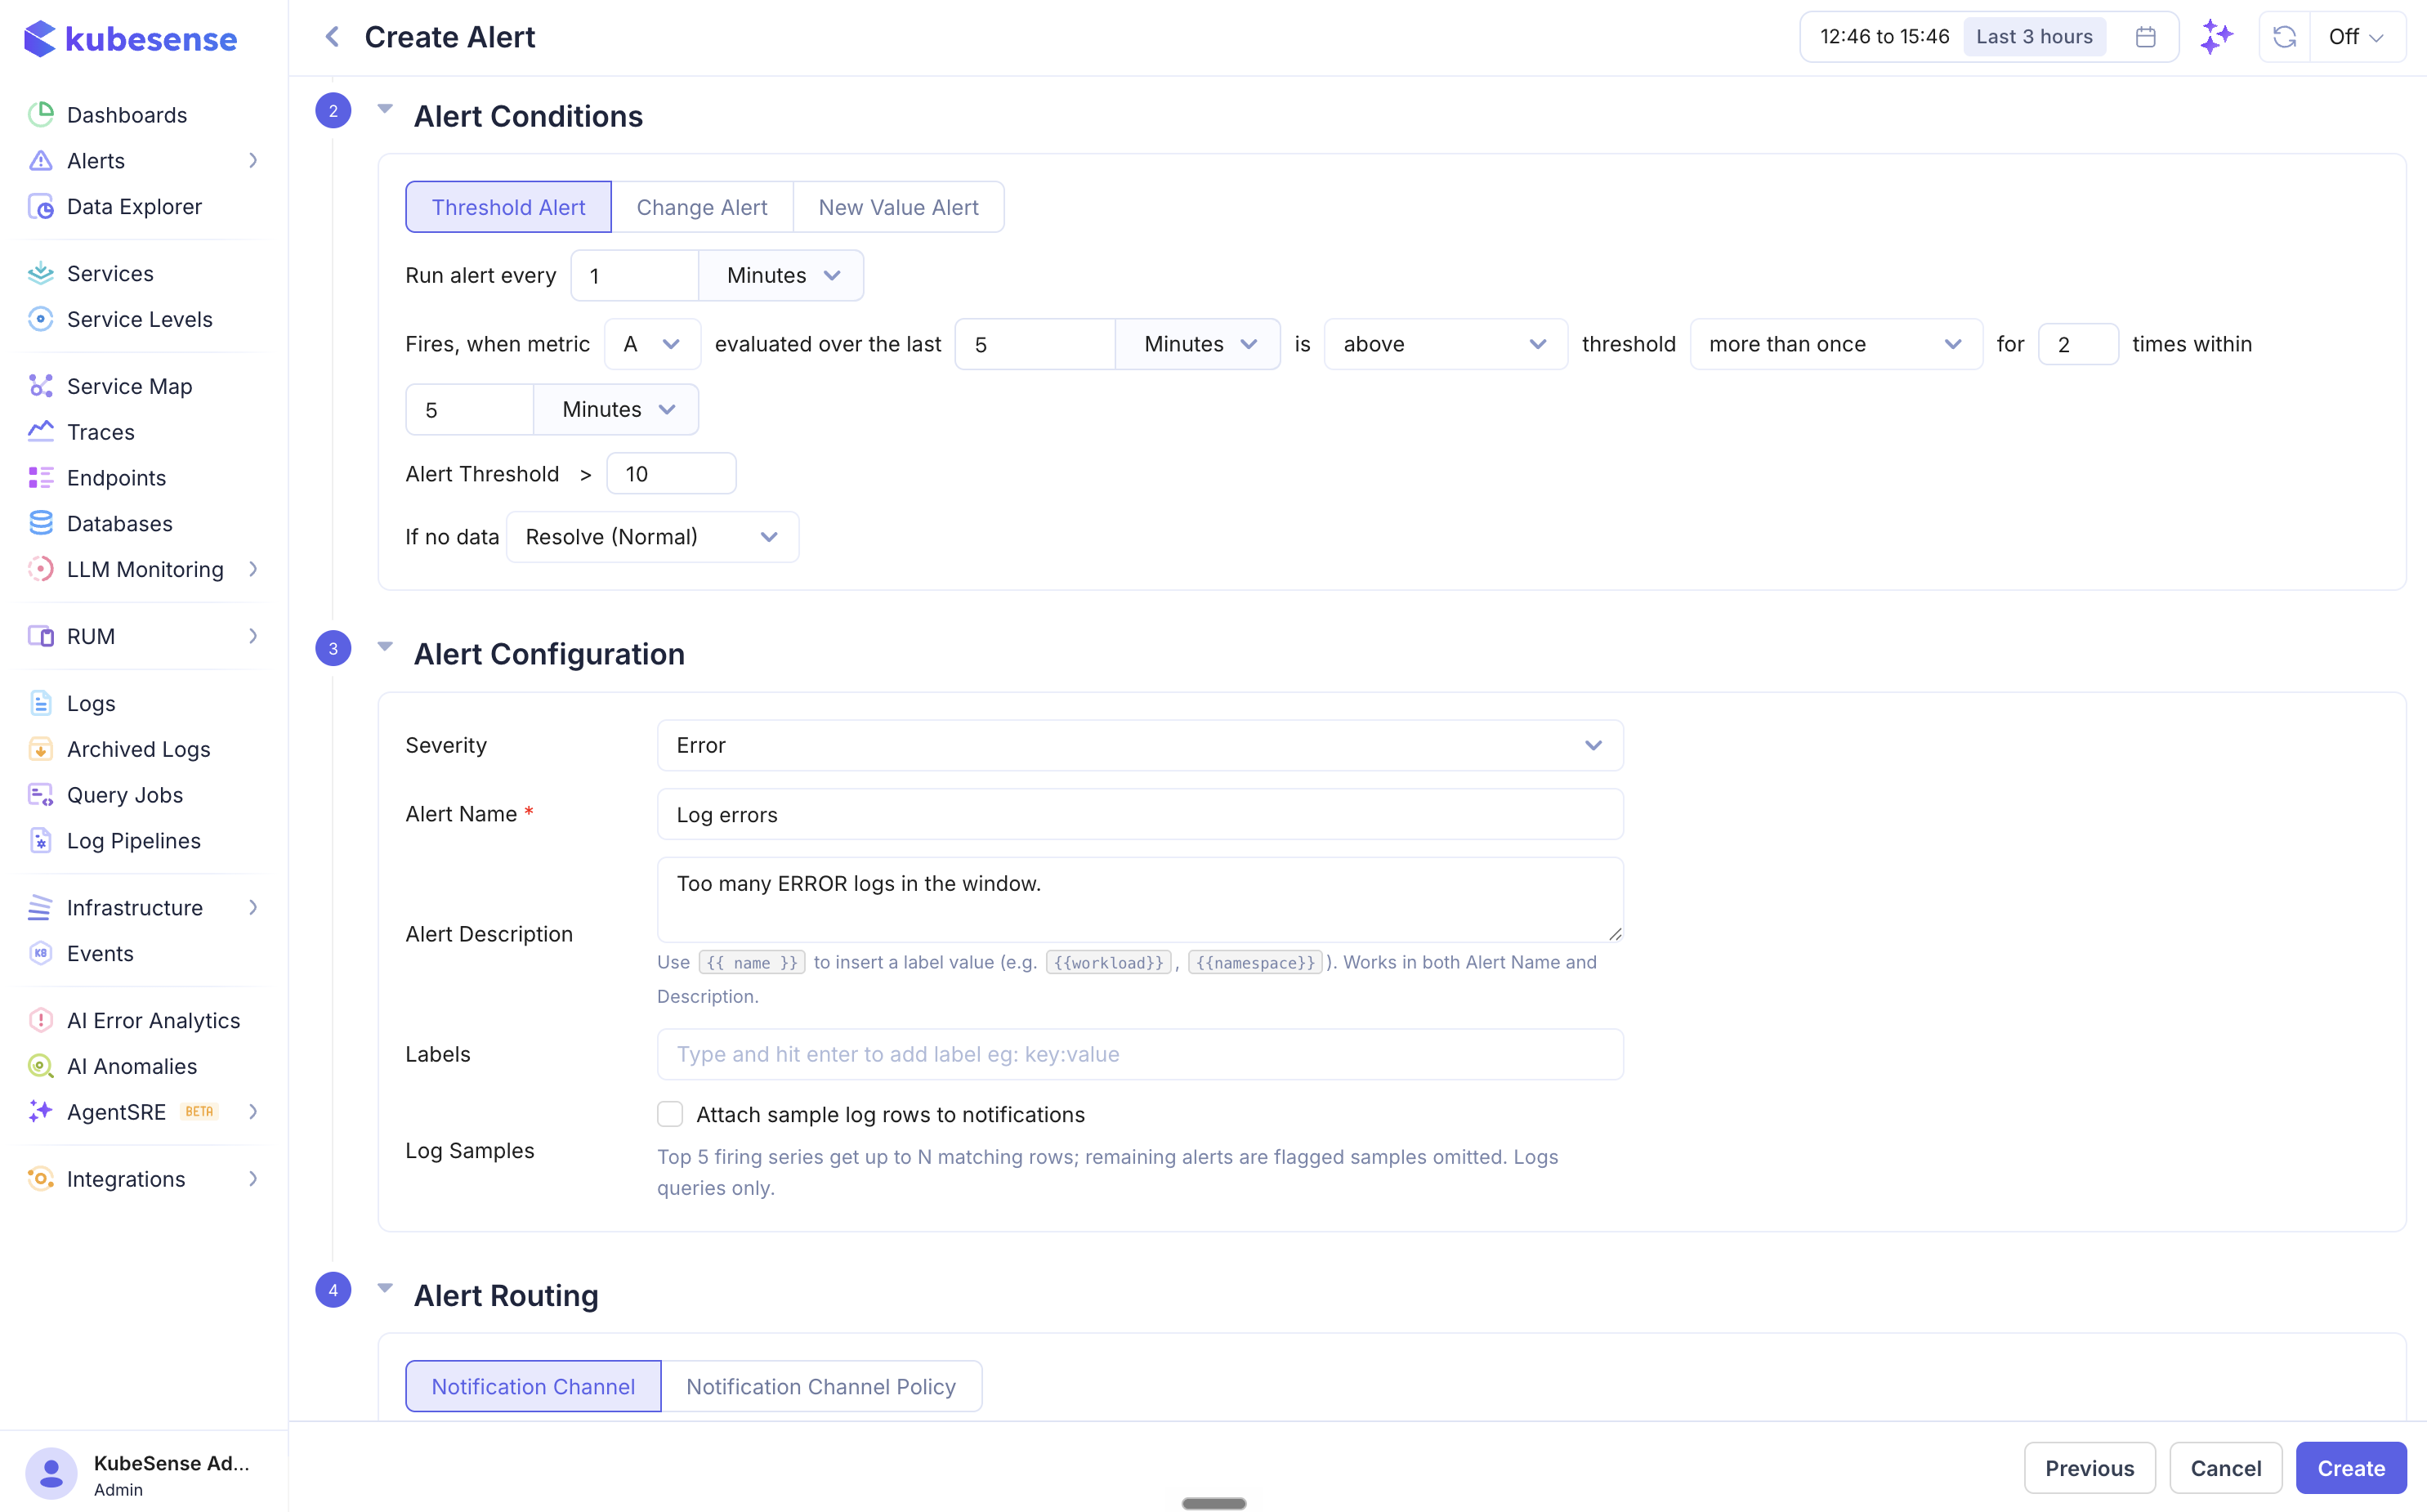Open LLM Monitoring icon
This screenshot has height=1512, width=2427.
pos(41,569)
